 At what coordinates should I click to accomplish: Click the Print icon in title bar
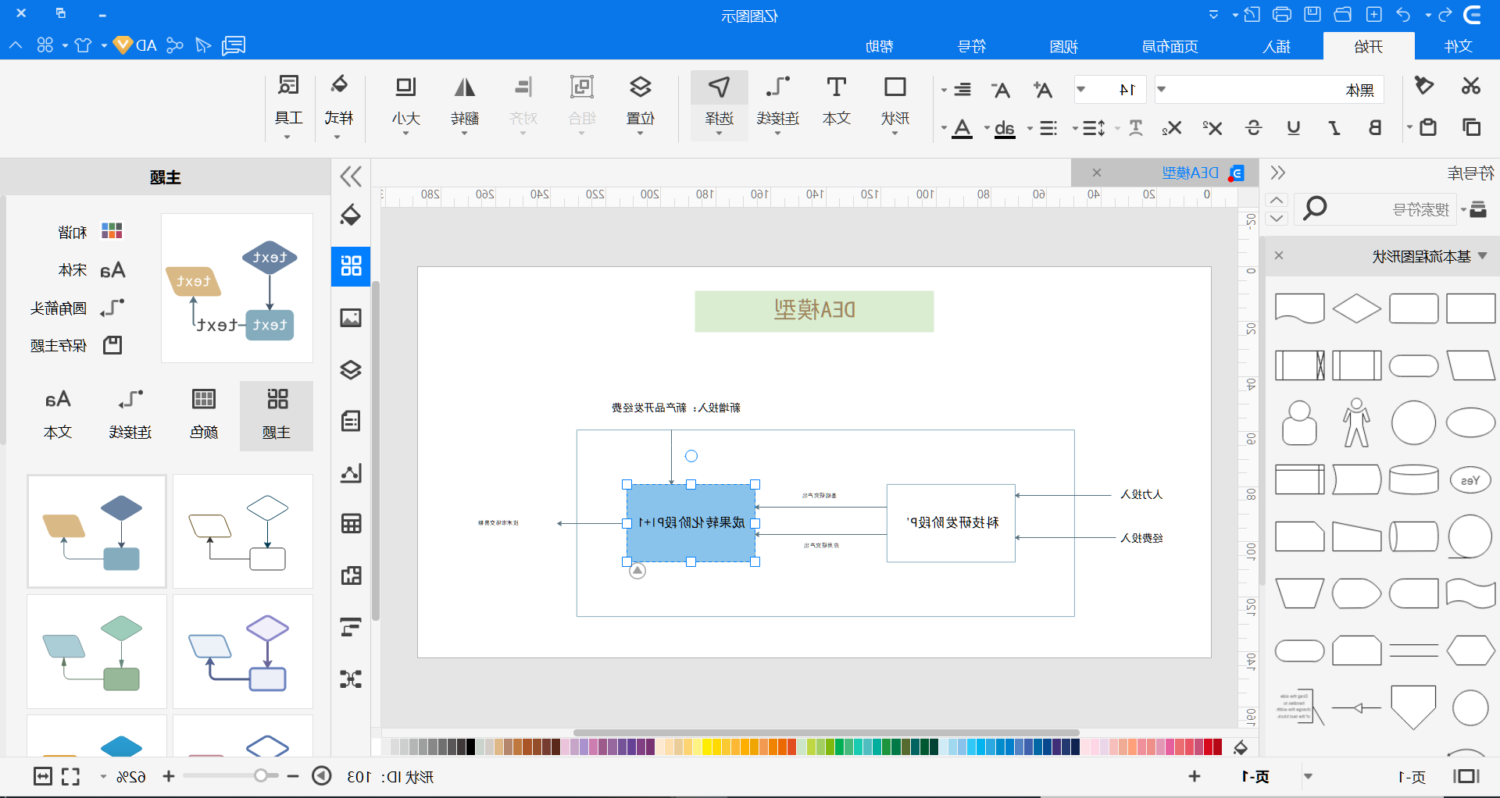click(x=1282, y=15)
